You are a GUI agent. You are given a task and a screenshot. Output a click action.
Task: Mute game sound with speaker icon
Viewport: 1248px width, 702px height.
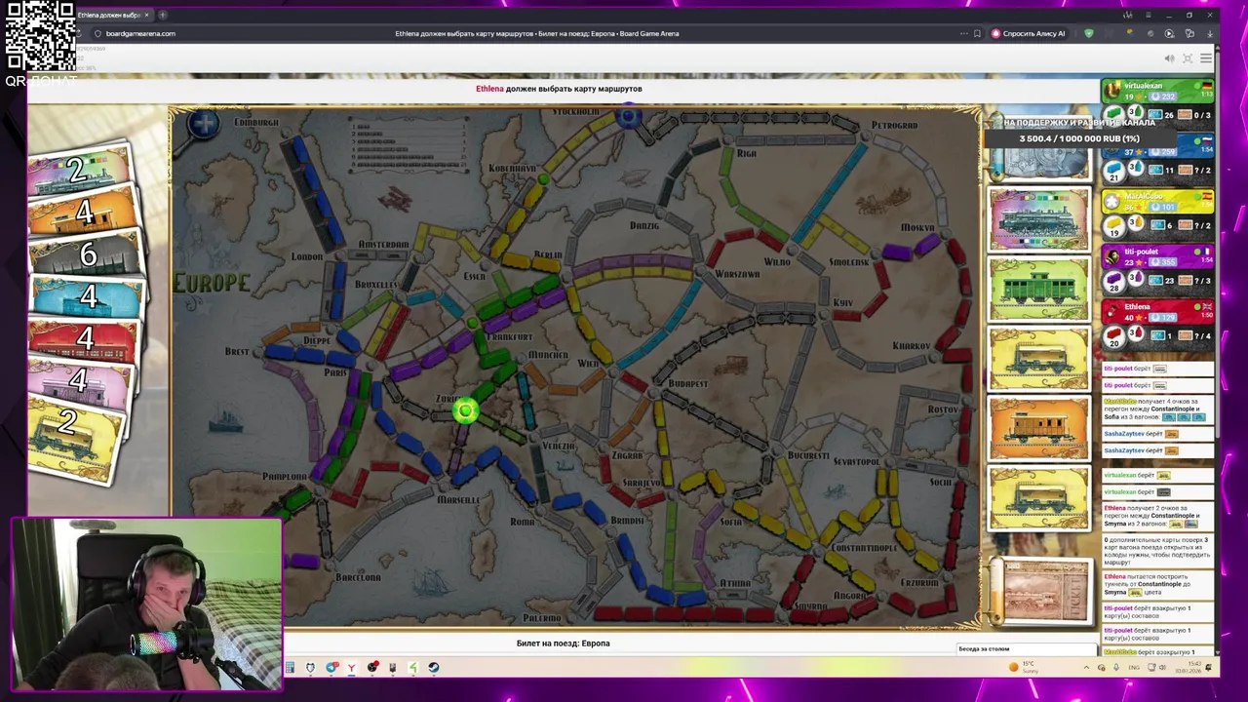pyautogui.click(x=1169, y=58)
